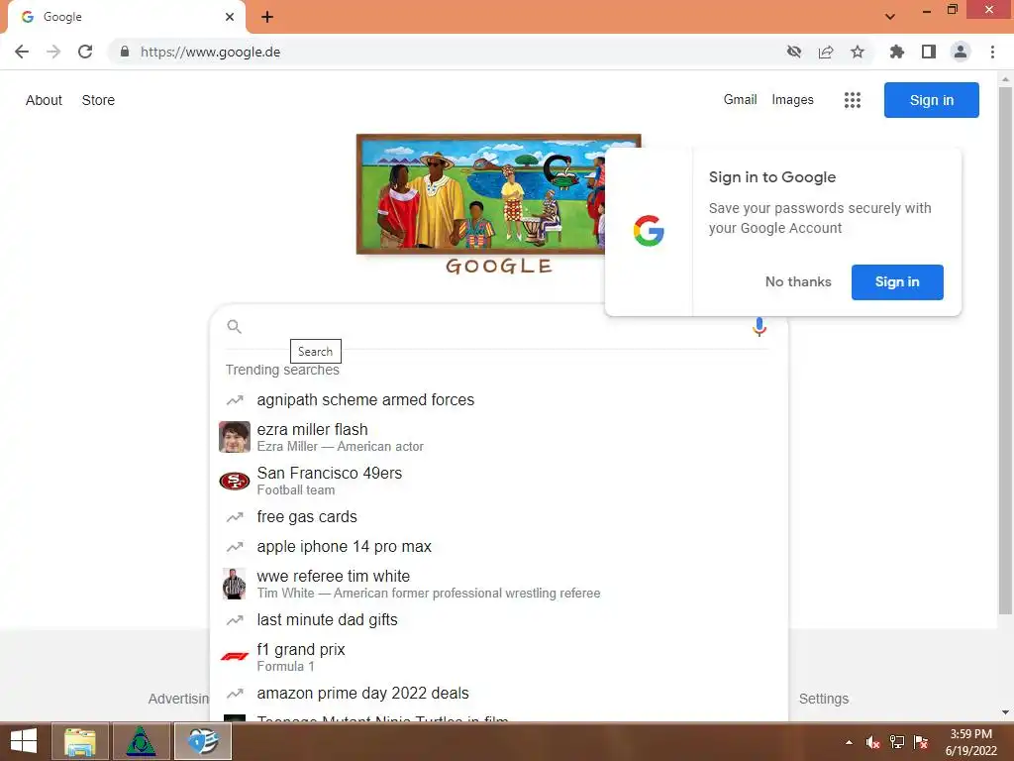Open the tab search chevron

tap(890, 17)
